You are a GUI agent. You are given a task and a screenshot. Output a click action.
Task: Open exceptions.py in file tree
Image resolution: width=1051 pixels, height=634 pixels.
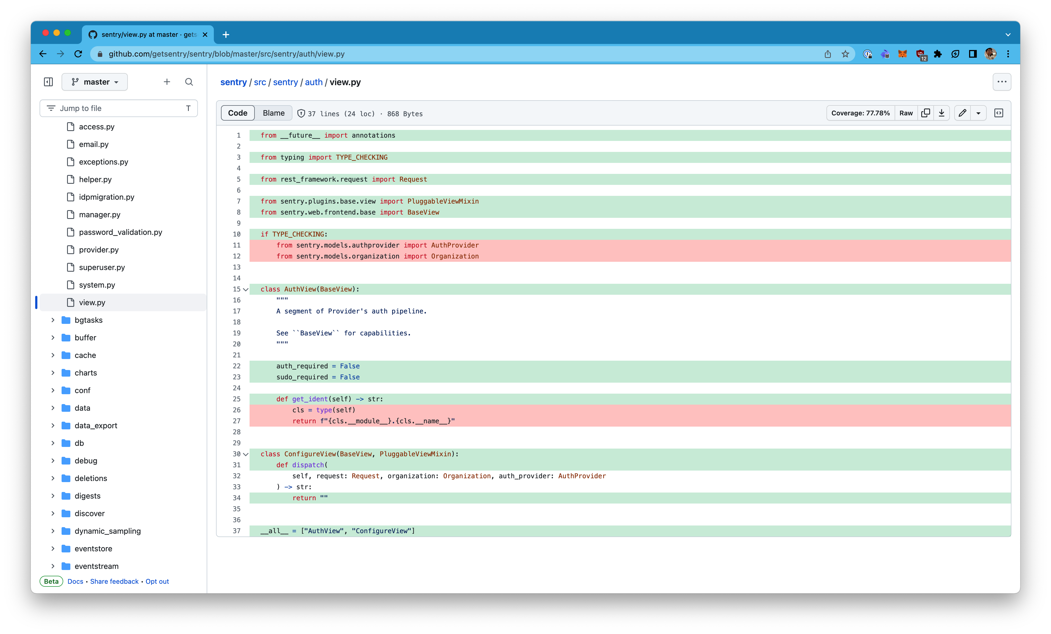(x=103, y=162)
